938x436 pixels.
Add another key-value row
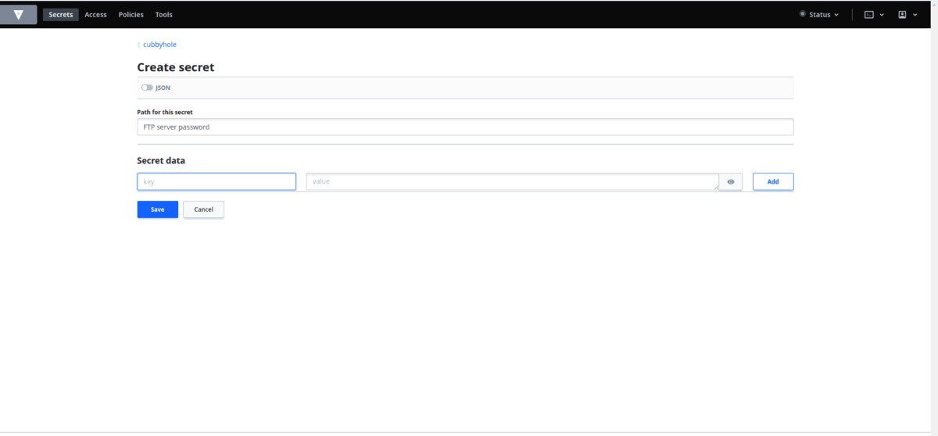[x=773, y=181]
